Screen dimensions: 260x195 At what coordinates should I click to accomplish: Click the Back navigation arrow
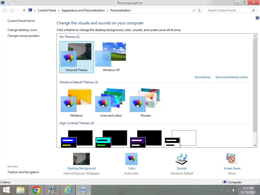coord(5,10)
